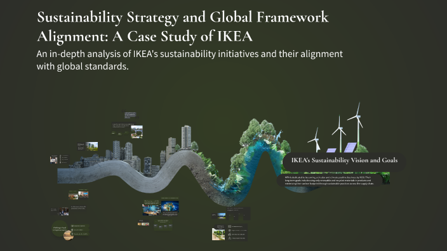Open the leftmost small photo slide near road start

53,160
